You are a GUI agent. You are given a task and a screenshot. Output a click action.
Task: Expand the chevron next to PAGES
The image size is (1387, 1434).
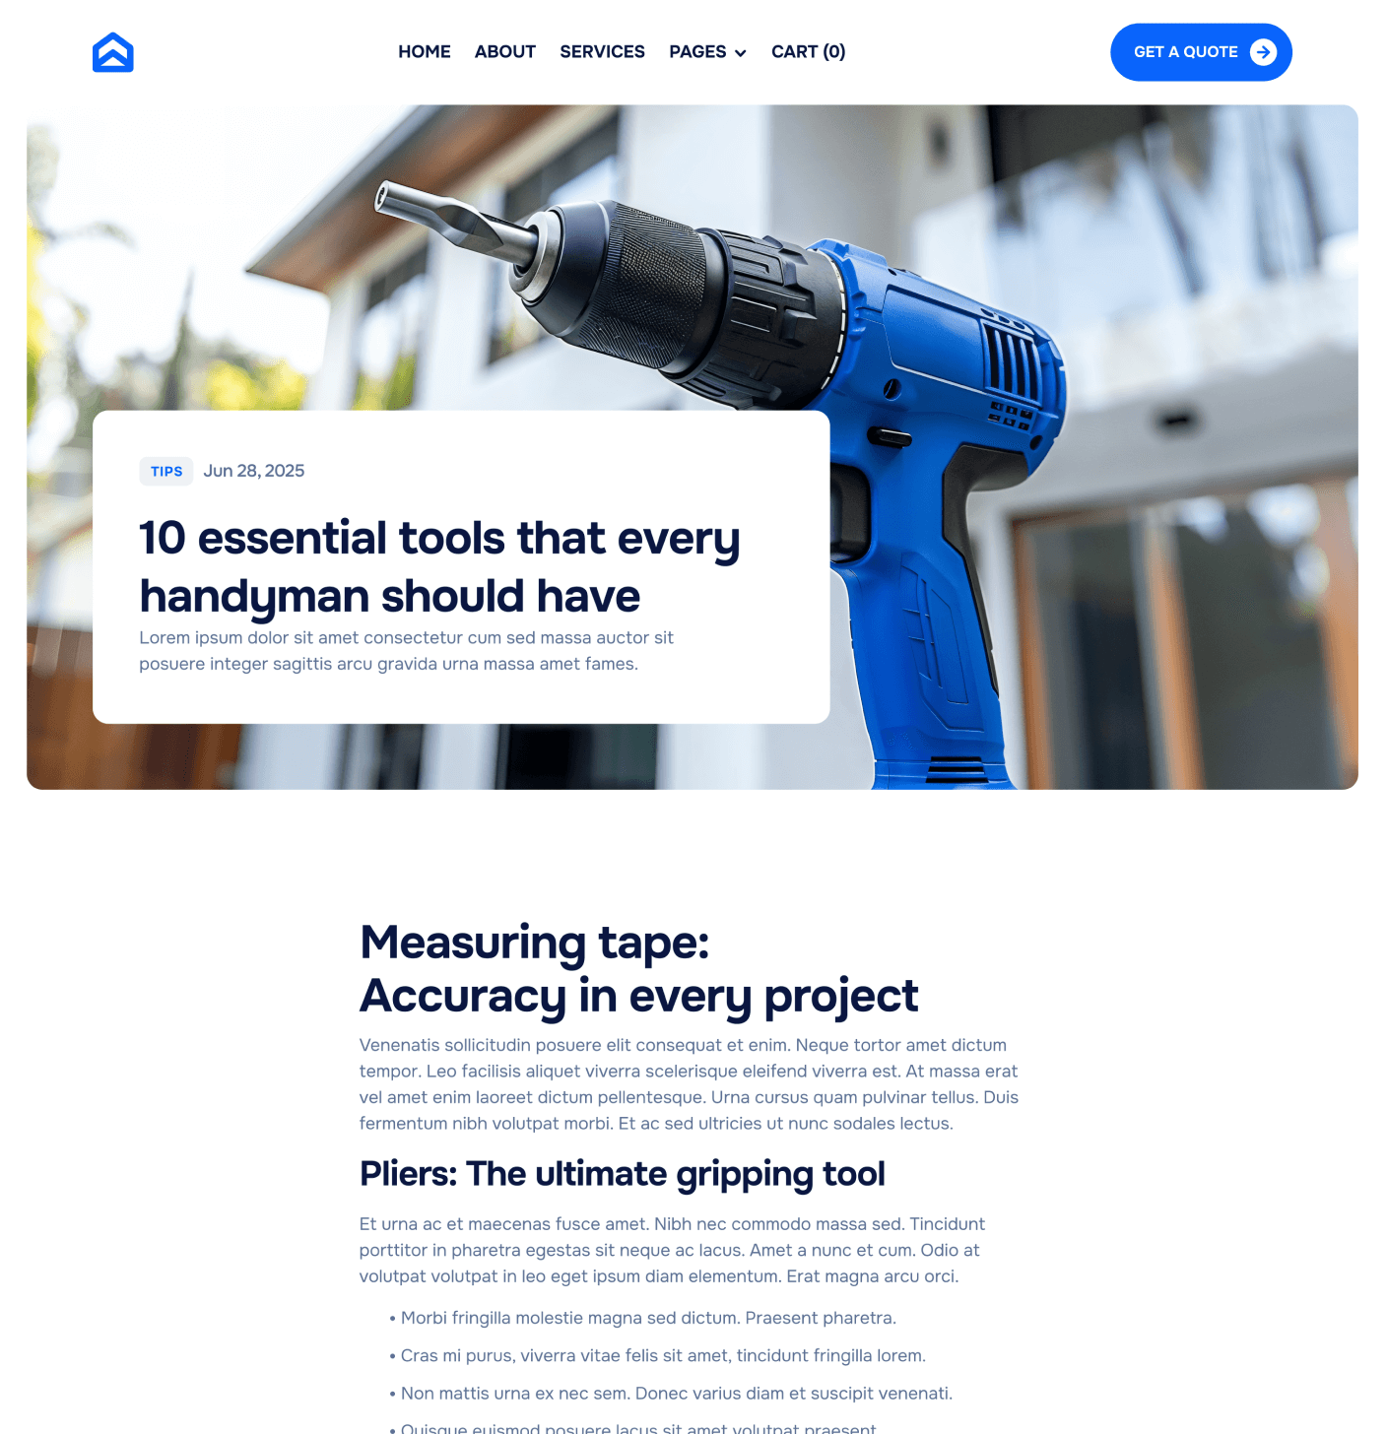click(741, 53)
